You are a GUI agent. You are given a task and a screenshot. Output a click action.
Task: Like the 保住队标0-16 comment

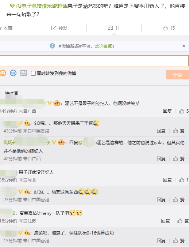[179, 241]
